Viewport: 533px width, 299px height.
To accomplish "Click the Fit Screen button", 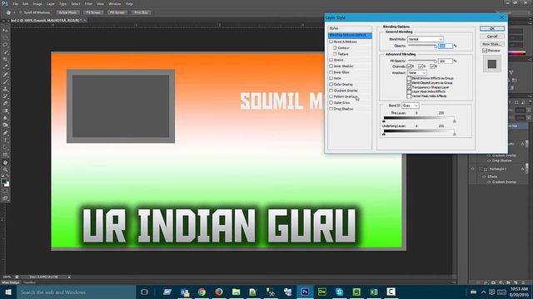I will (x=93, y=12).
